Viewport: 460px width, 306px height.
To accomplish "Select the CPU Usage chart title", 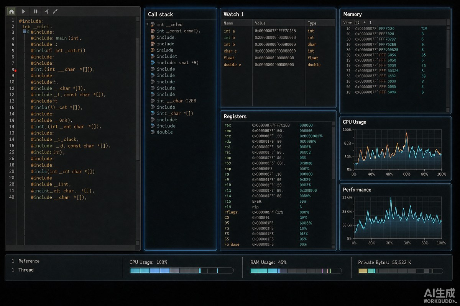I will click(355, 122).
